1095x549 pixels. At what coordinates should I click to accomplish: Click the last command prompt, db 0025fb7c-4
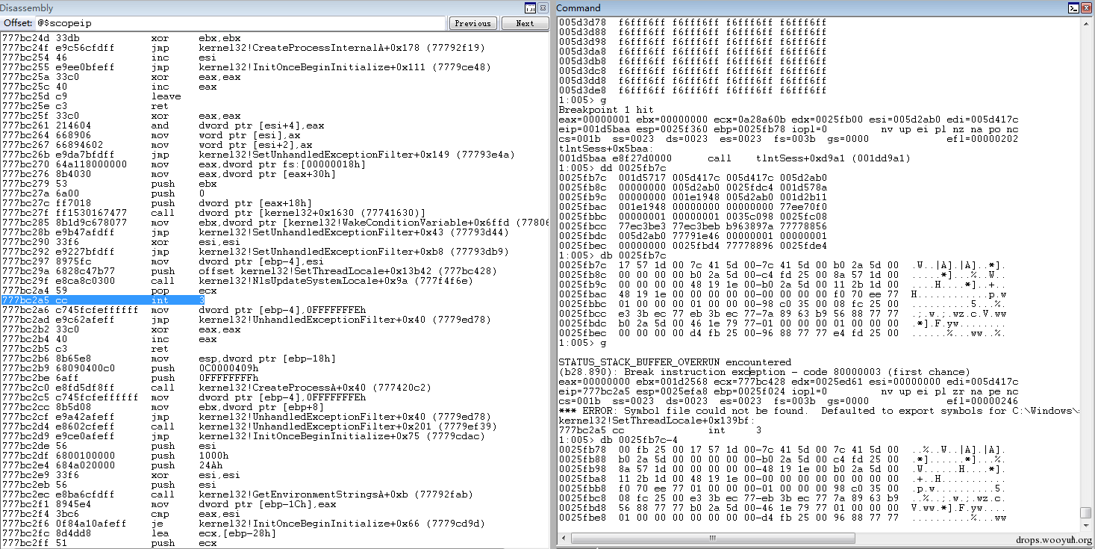point(618,439)
